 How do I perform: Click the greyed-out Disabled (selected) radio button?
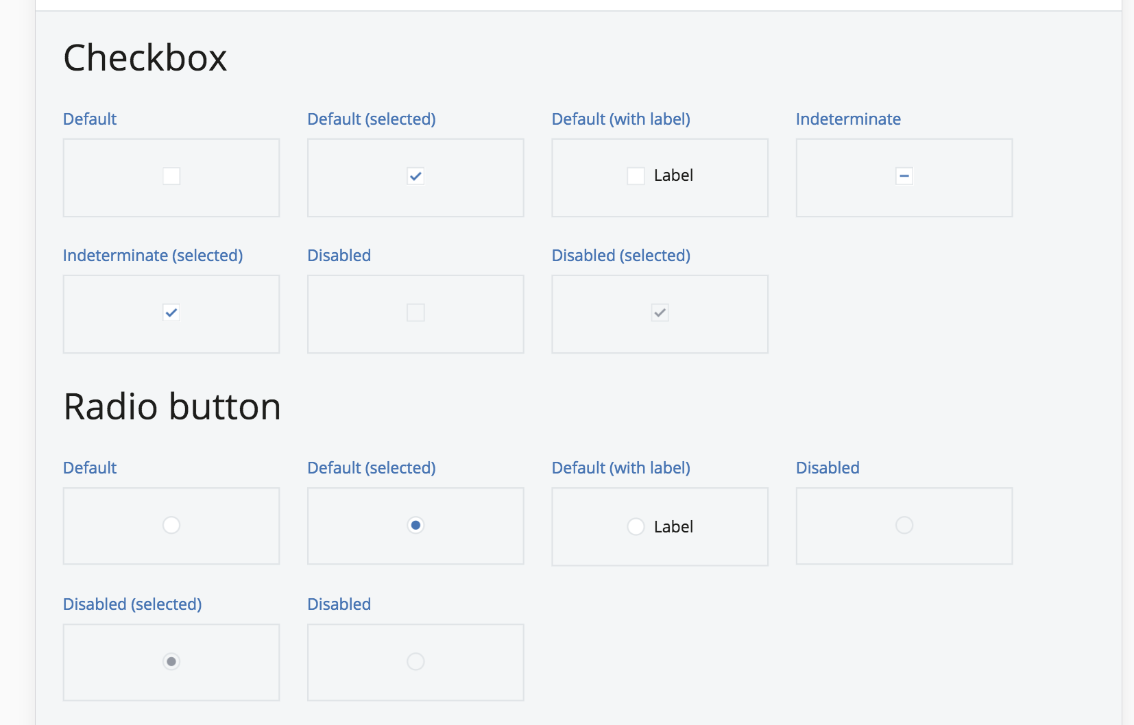click(171, 661)
